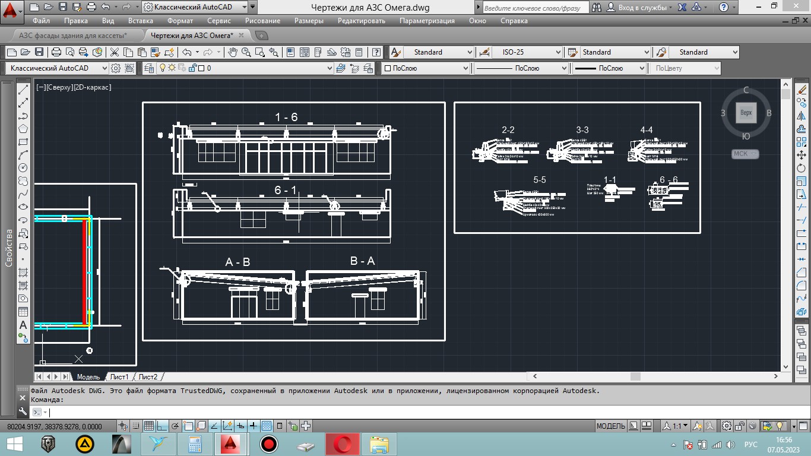Open the Layer Properties Manager

point(149,68)
